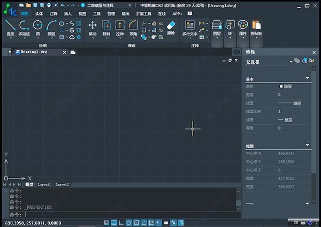Click the command line input field

[x=125, y=215]
